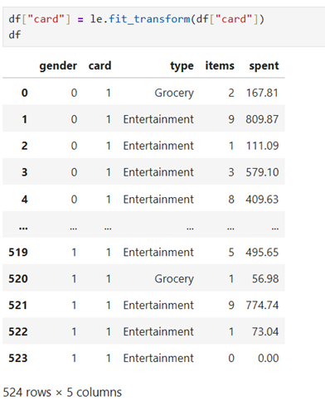Screen dimensions: 325x405
Task: Click the second line df in code cell
Action: 15,35
